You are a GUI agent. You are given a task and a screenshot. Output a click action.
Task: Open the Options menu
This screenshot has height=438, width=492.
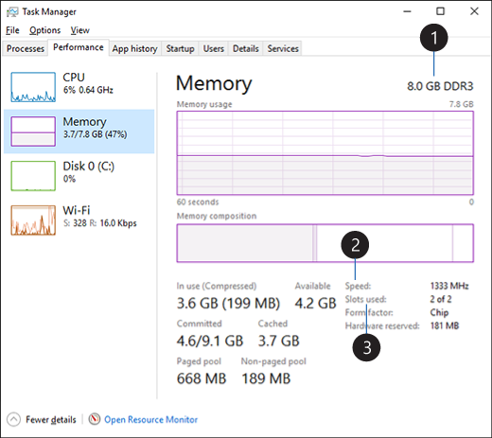point(44,30)
